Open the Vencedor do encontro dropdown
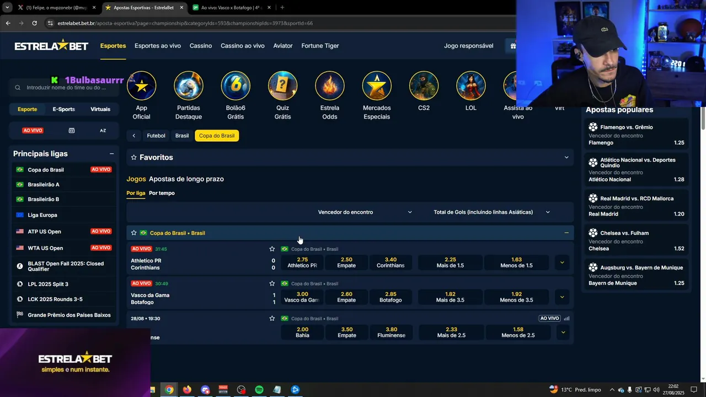Image resolution: width=706 pixels, height=397 pixels. [x=365, y=212]
